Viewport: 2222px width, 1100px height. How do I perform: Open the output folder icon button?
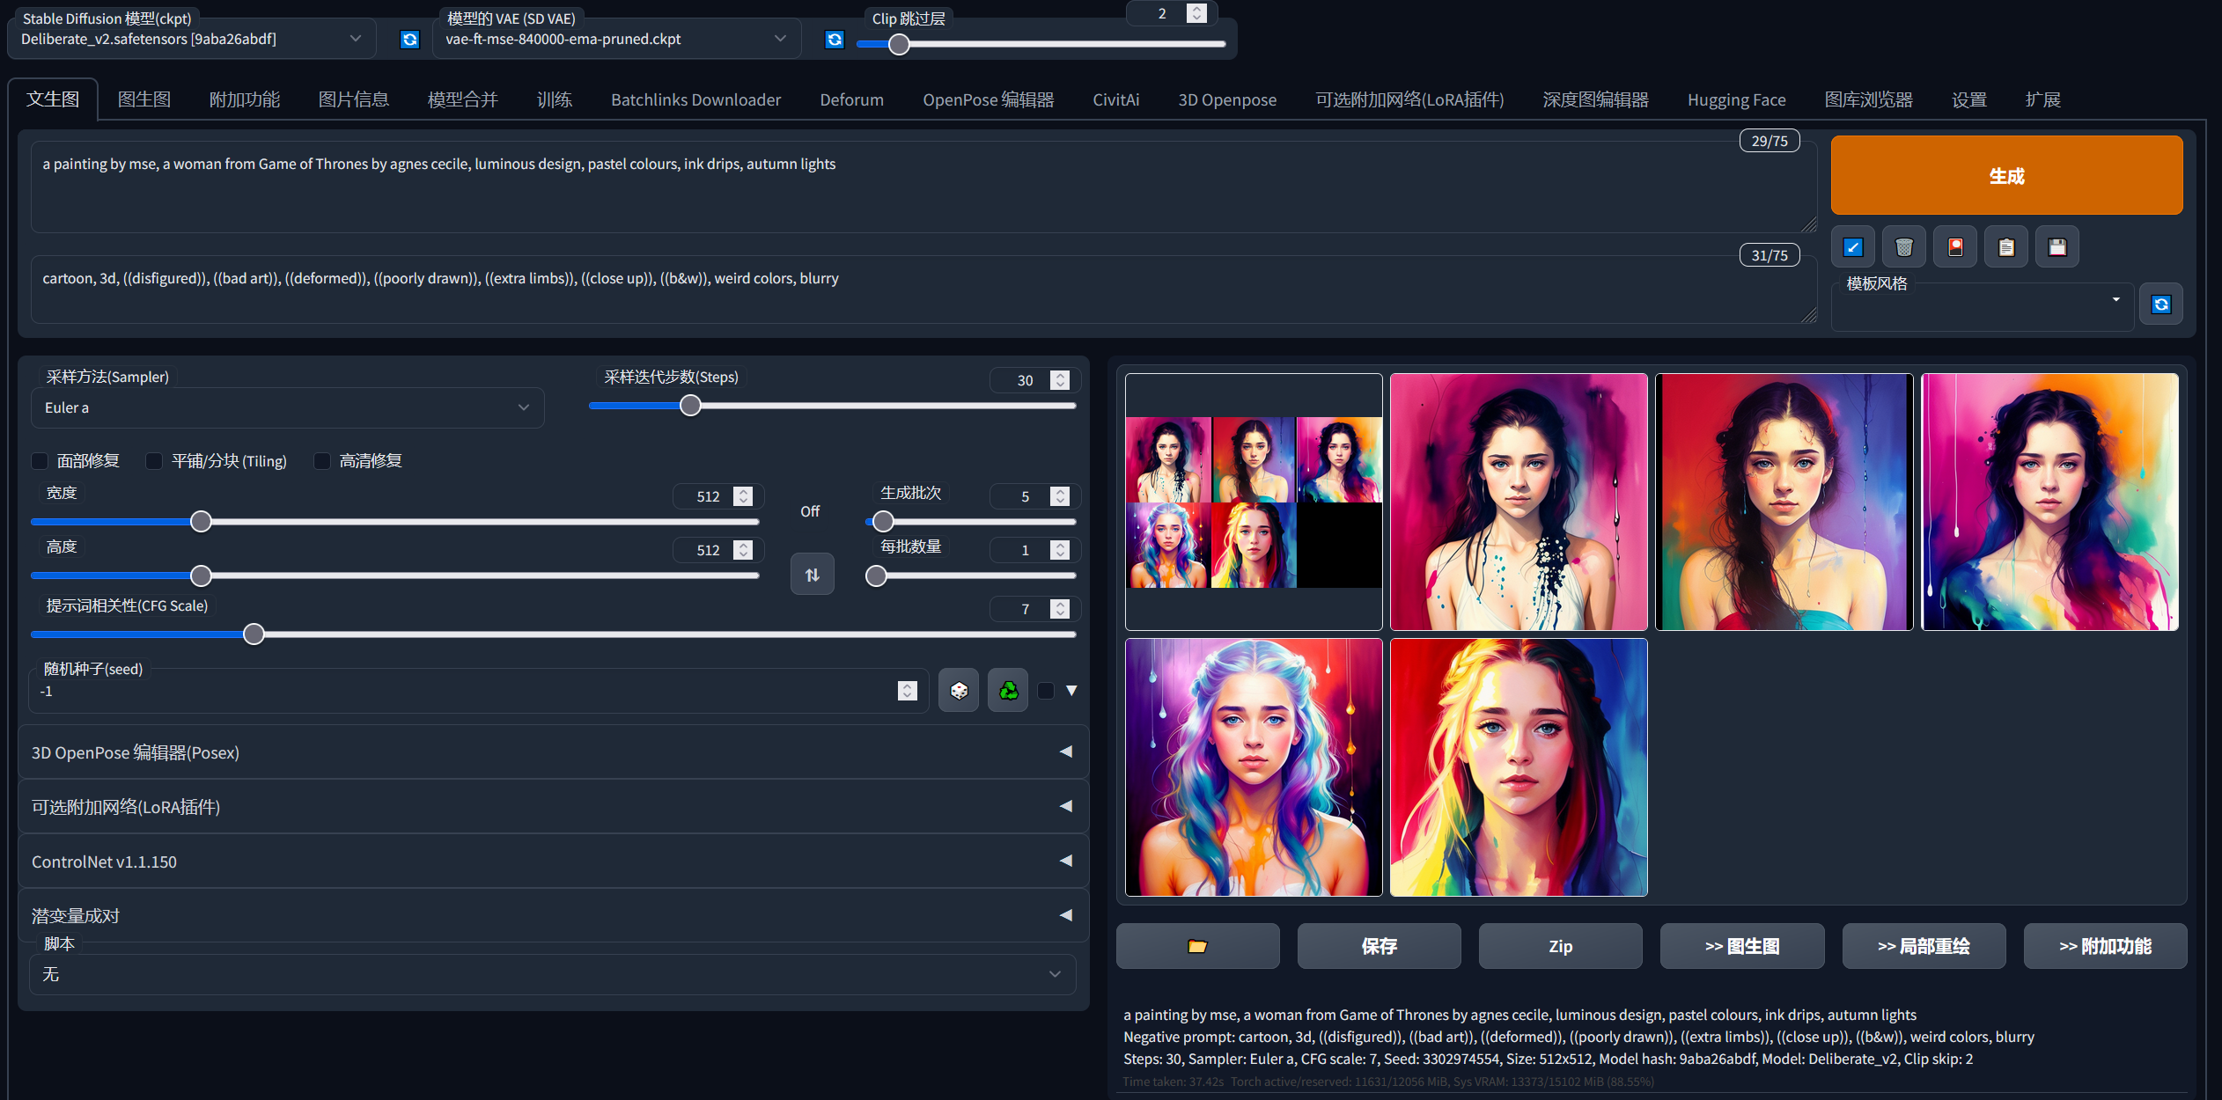pyautogui.click(x=1197, y=946)
